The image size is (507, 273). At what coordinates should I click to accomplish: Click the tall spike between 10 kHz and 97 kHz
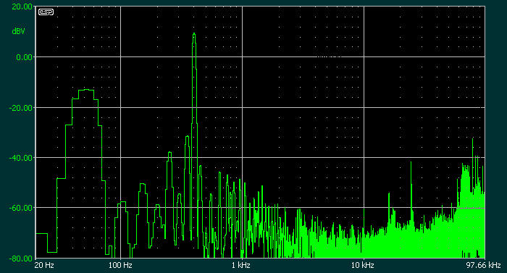[411, 162]
